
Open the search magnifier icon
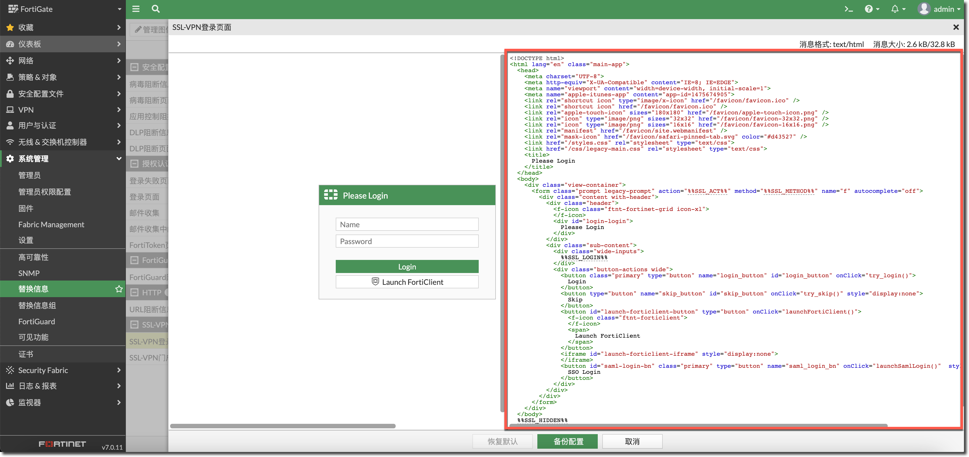pyautogui.click(x=155, y=9)
